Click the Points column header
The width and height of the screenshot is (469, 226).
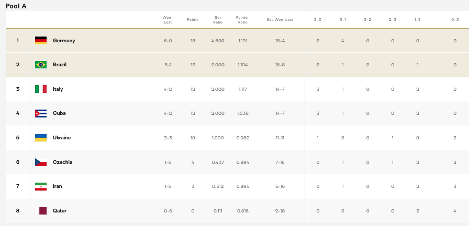[x=193, y=20]
